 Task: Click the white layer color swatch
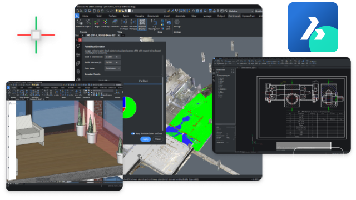click(x=130, y=11)
